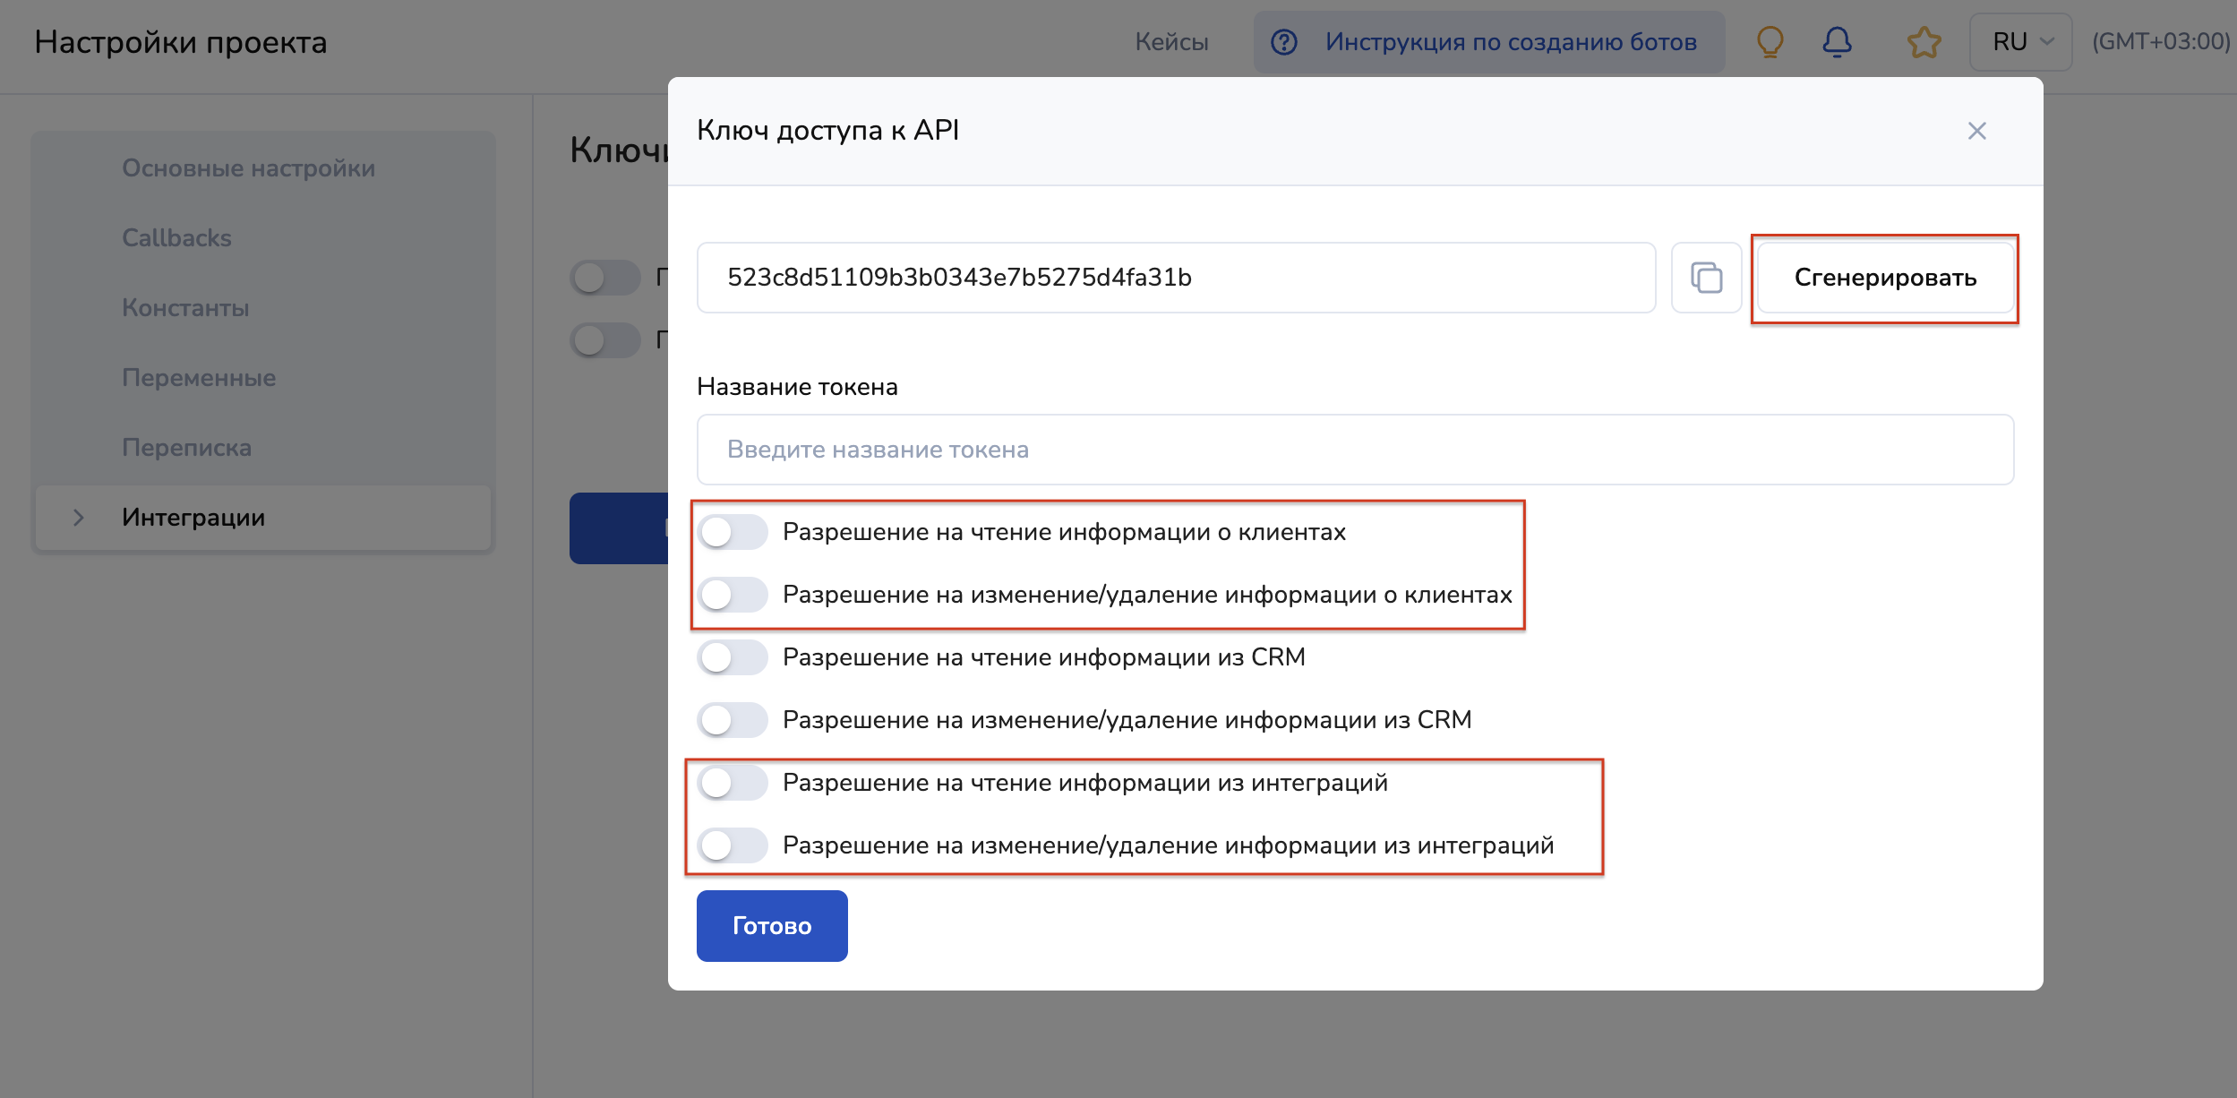The height and width of the screenshot is (1098, 2237).
Task: Toggle permission to edit/delete client information
Action: point(733,595)
